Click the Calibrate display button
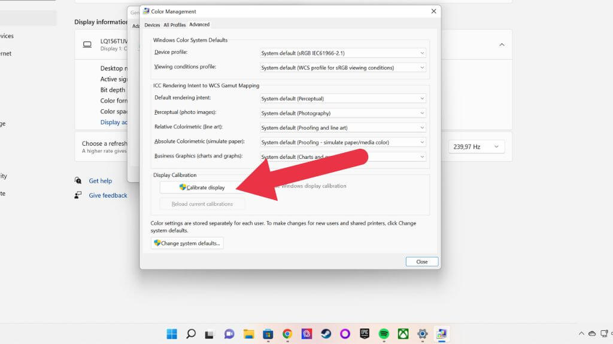Viewport: 613px width, 344px height. pyautogui.click(x=202, y=188)
